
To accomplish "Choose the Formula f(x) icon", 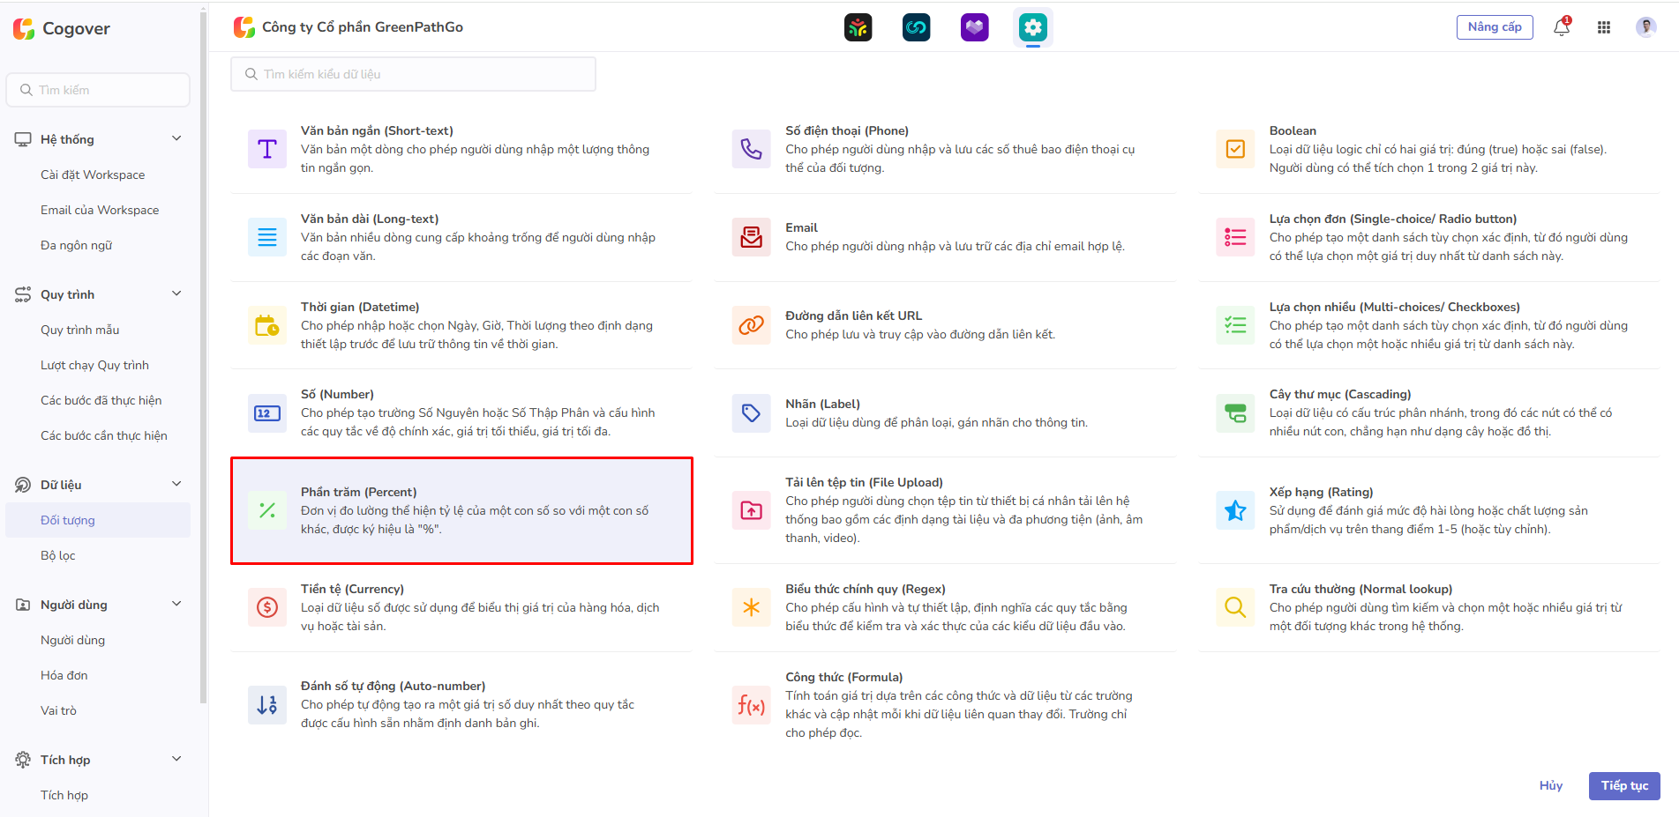I will [x=751, y=705].
